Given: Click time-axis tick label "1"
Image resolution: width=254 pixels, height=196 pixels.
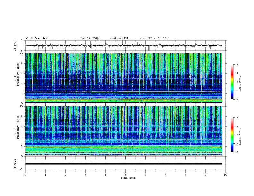Looking at the screenshot, I should (x=45, y=175).
